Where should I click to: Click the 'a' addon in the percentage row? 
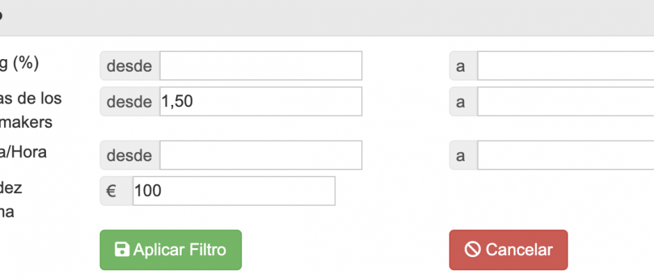[463, 66]
